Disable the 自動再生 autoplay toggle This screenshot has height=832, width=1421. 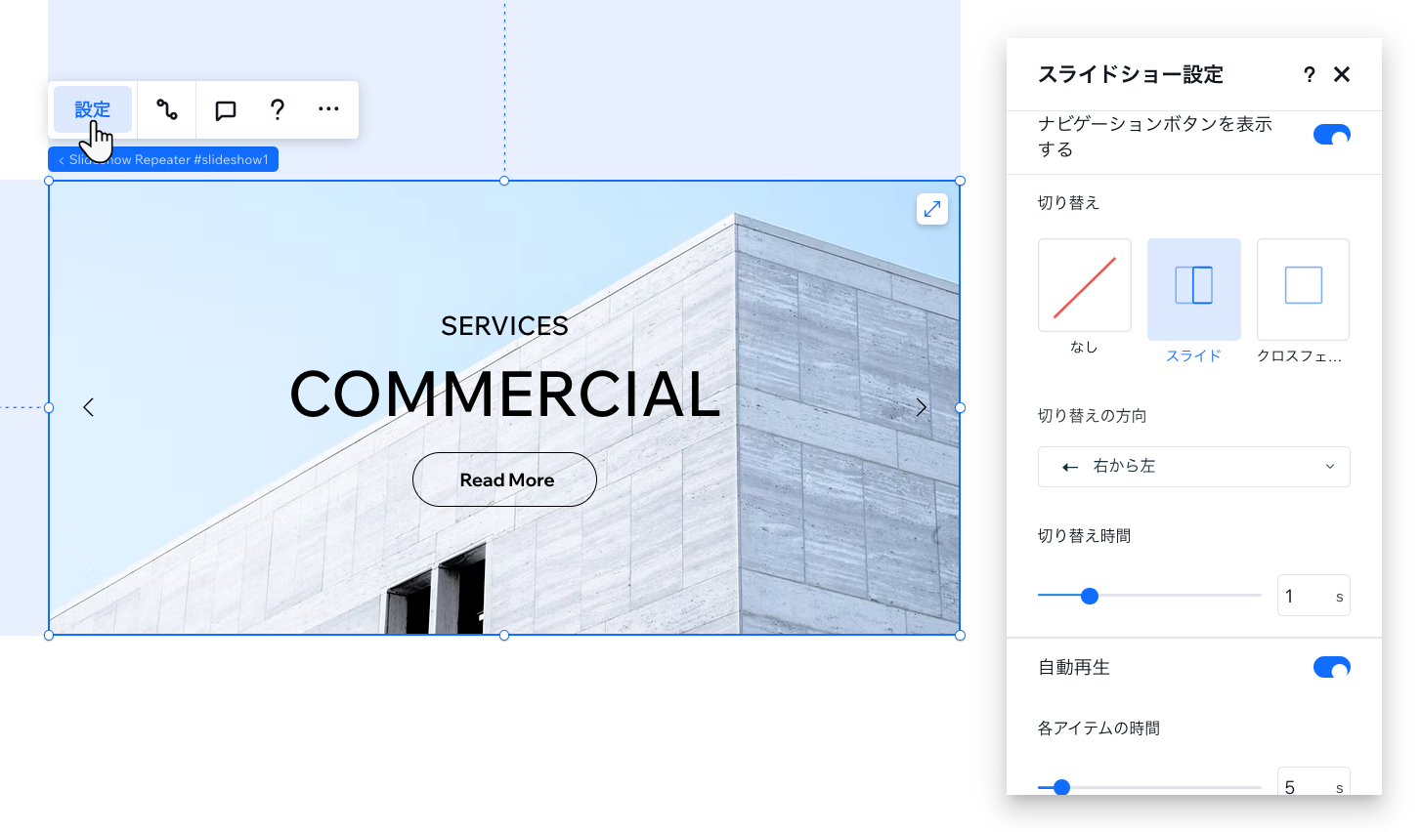(x=1331, y=667)
